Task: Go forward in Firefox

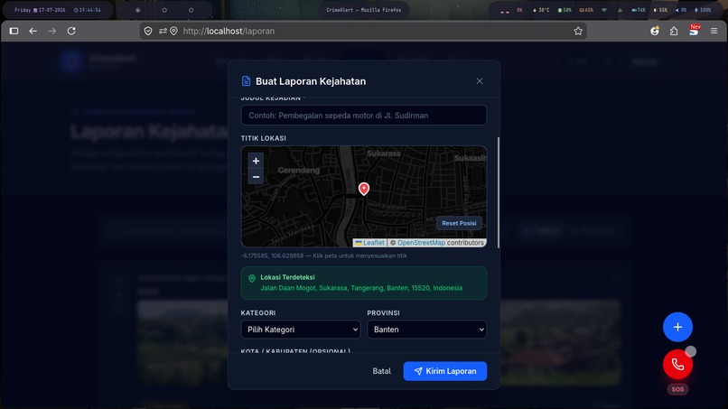Action: (52, 31)
